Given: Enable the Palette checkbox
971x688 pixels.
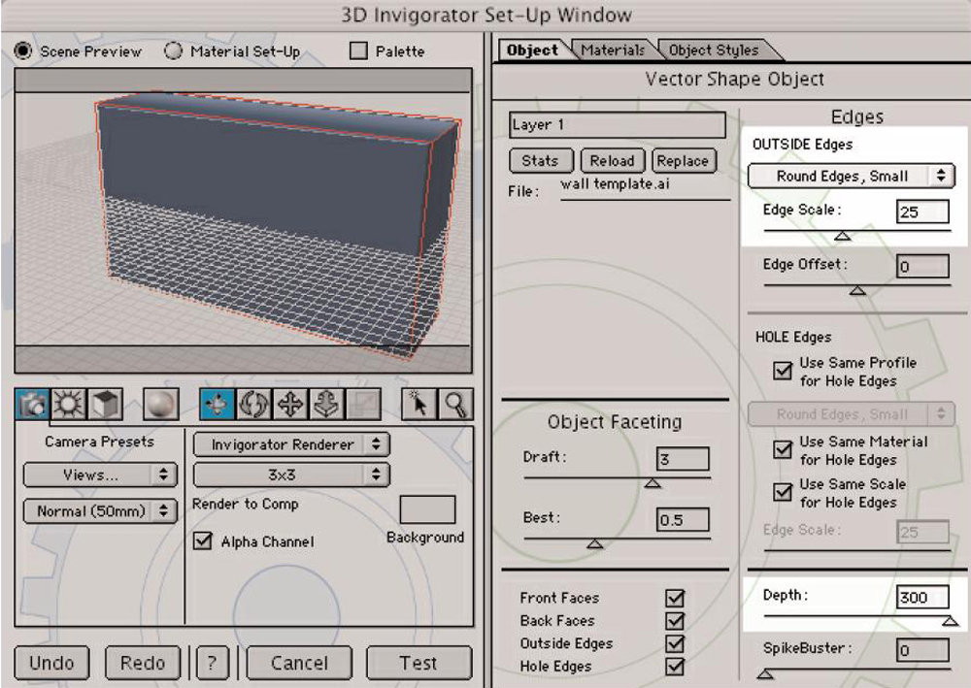Looking at the screenshot, I should coord(358,50).
